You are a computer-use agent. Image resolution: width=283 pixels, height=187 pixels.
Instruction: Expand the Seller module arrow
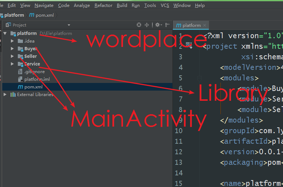[12, 56]
